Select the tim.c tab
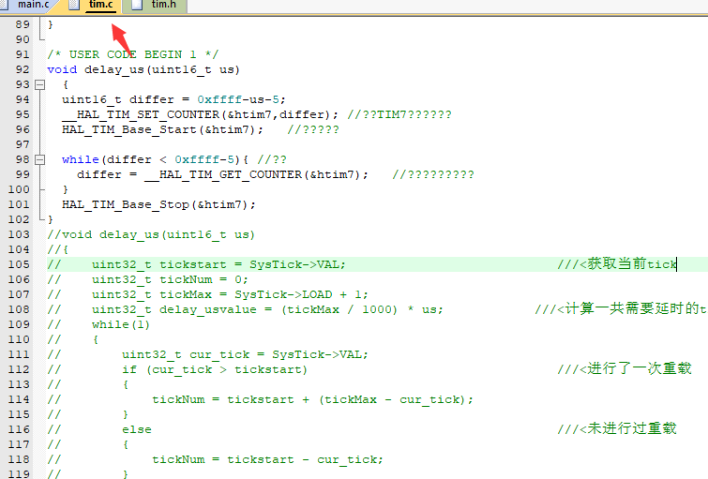708x479 pixels. coord(100,5)
